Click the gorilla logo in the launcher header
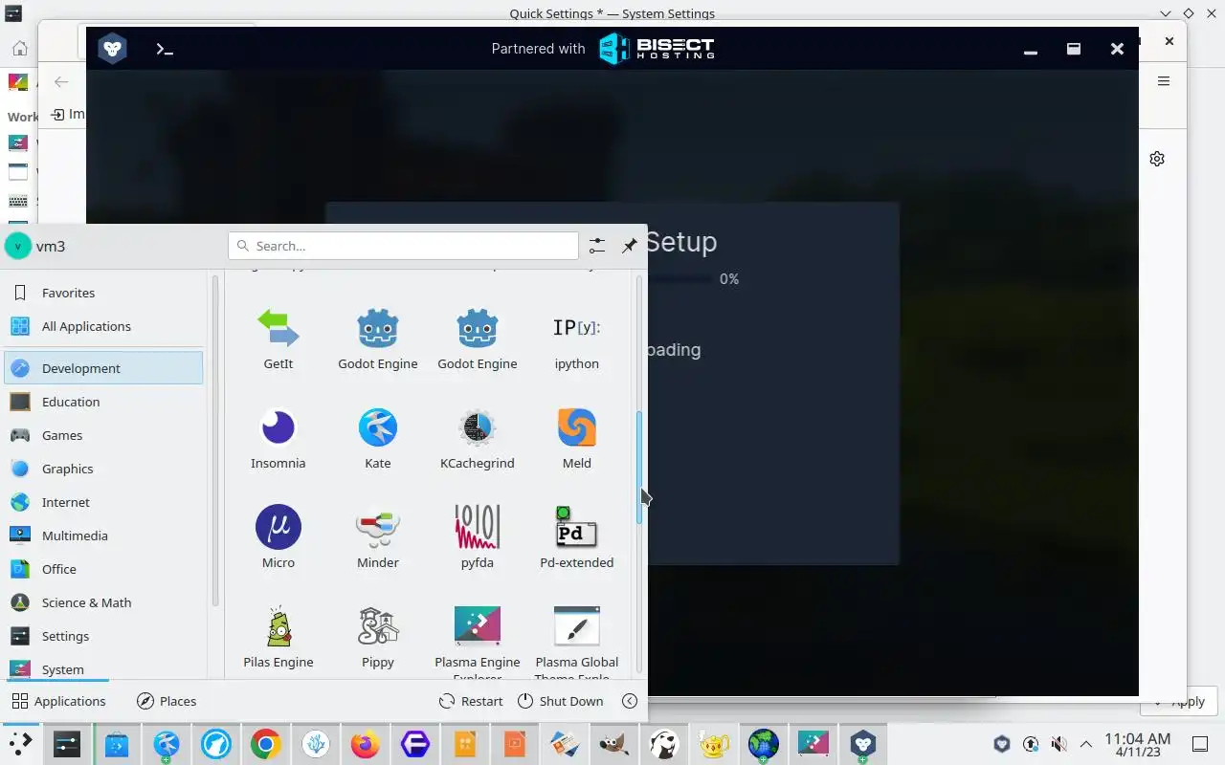The width and height of the screenshot is (1225, 765). click(113, 49)
